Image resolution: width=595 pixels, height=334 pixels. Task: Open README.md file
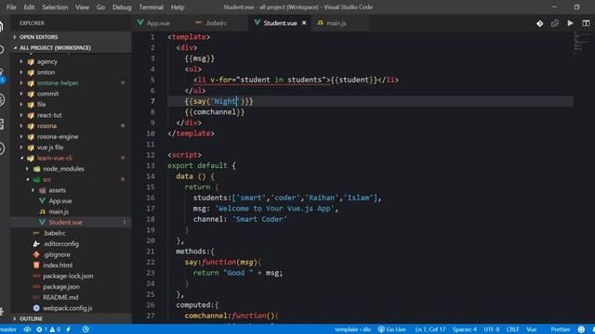click(60, 297)
